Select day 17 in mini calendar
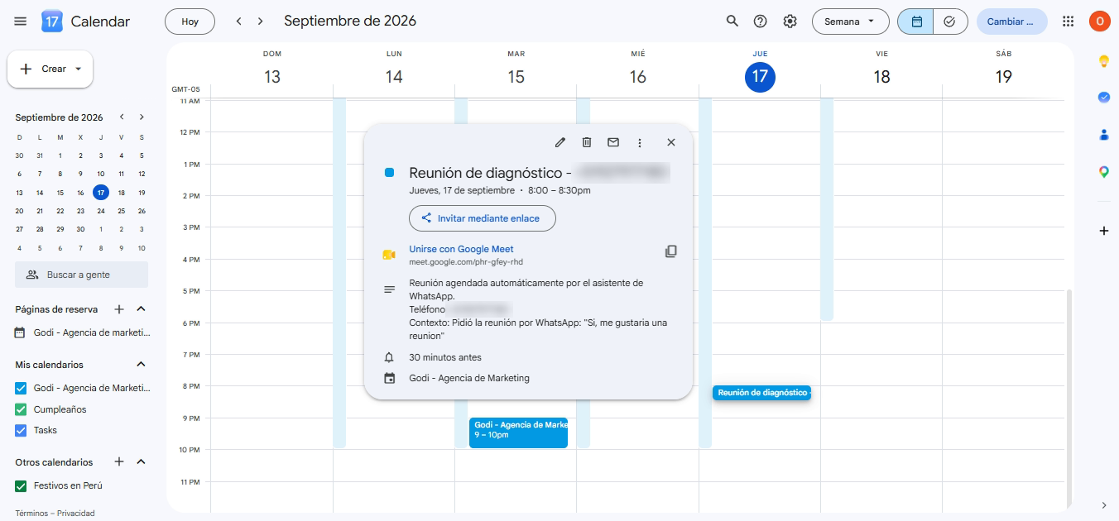 [100, 192]
